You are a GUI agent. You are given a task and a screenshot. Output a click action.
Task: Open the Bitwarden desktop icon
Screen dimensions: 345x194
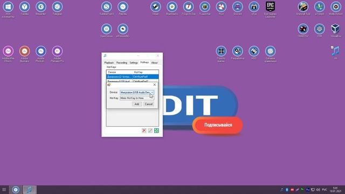pos(41,9)
